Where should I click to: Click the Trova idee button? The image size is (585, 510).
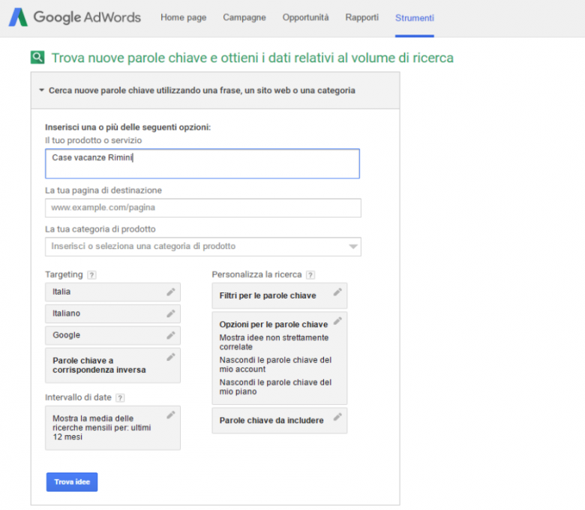coord(72,482)
